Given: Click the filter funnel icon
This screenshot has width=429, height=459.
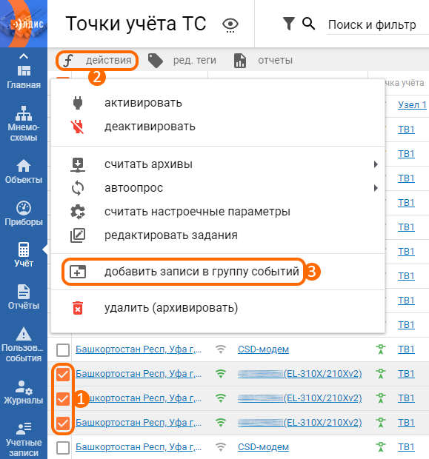Looking at the screenshot, I should 289,24.
